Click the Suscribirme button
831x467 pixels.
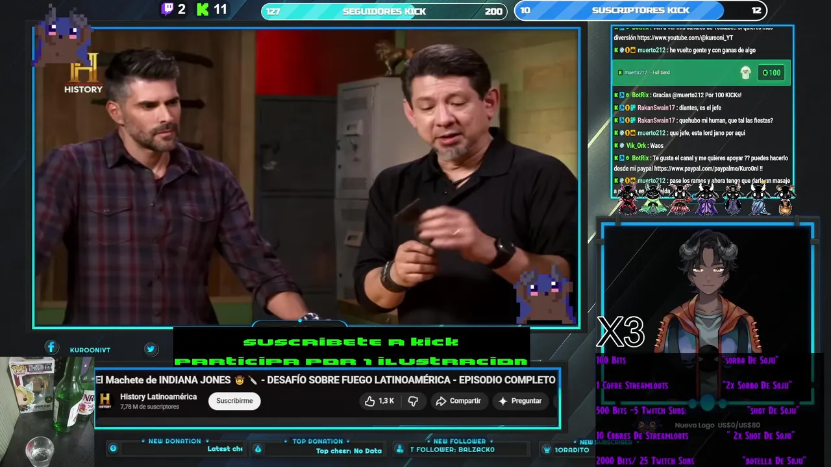[x=234, y=401]
